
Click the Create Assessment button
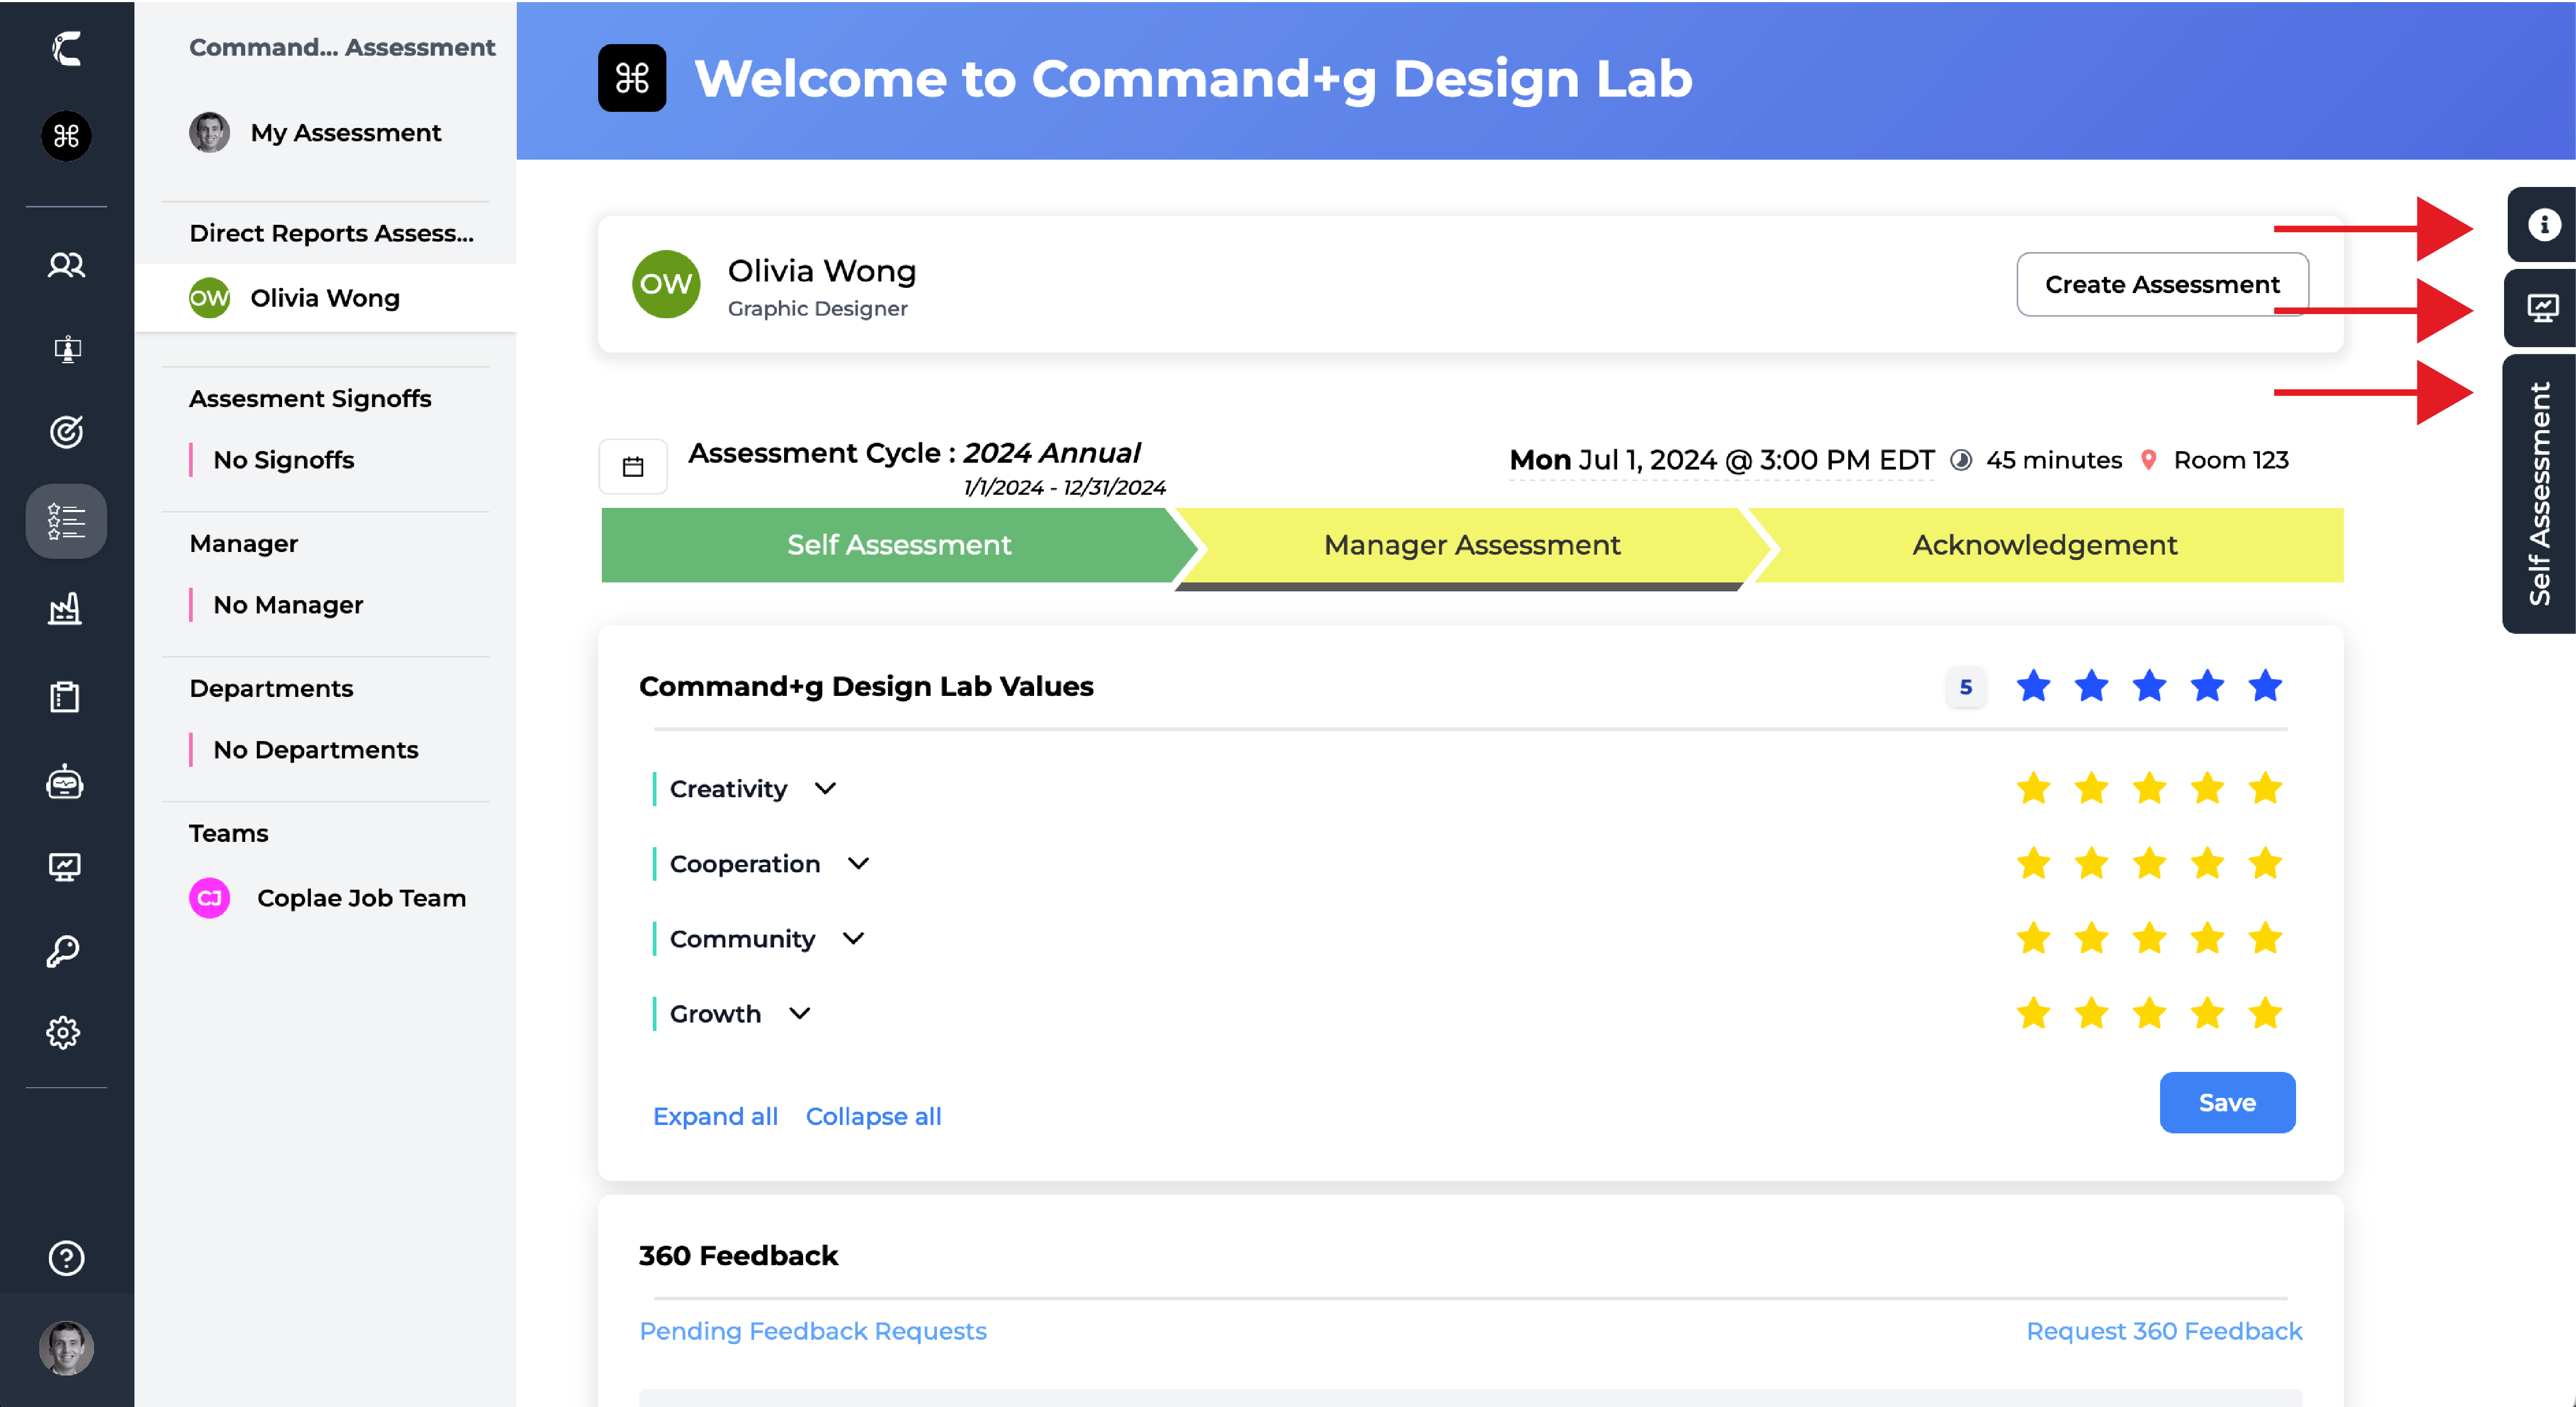[2162, 285]
